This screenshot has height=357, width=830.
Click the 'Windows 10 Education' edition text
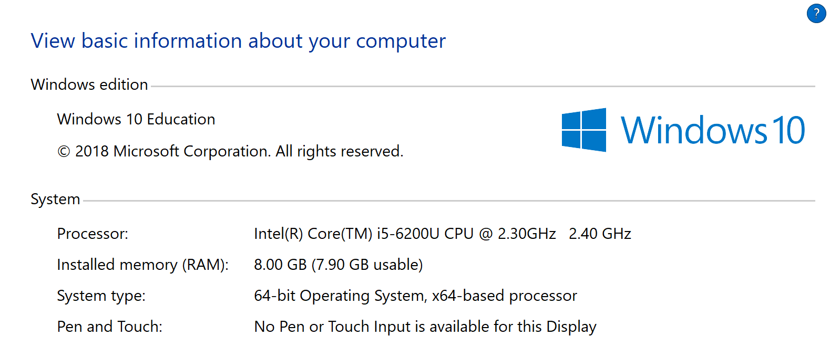[x=136, y=119]
